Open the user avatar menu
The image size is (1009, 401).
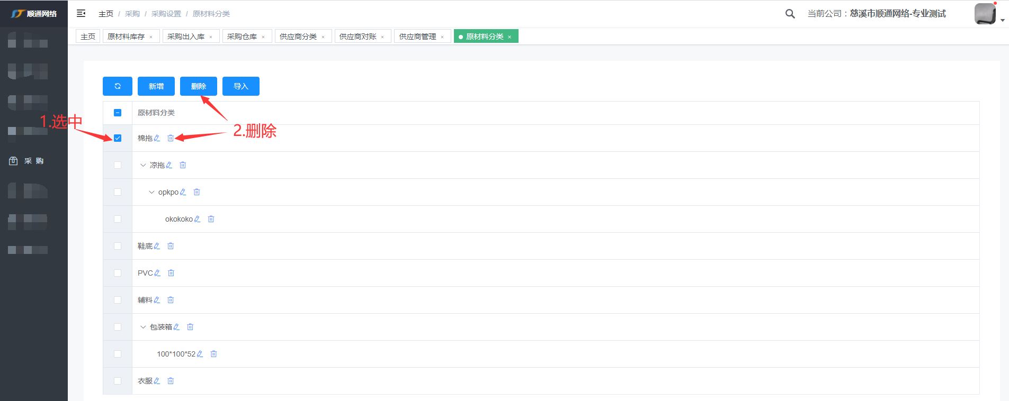[985, 14]
